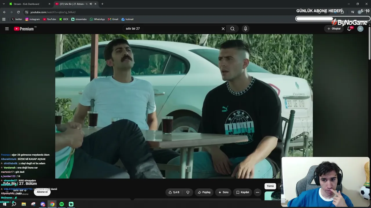Screen dimensions: 371x208
Task: Close the Stream - Kick Dashboard tab
Action: [49, 4]
